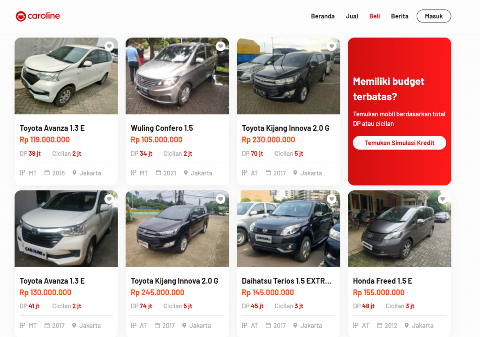
Task: Click price Rp 130.000.000
Action: [45, 292]
